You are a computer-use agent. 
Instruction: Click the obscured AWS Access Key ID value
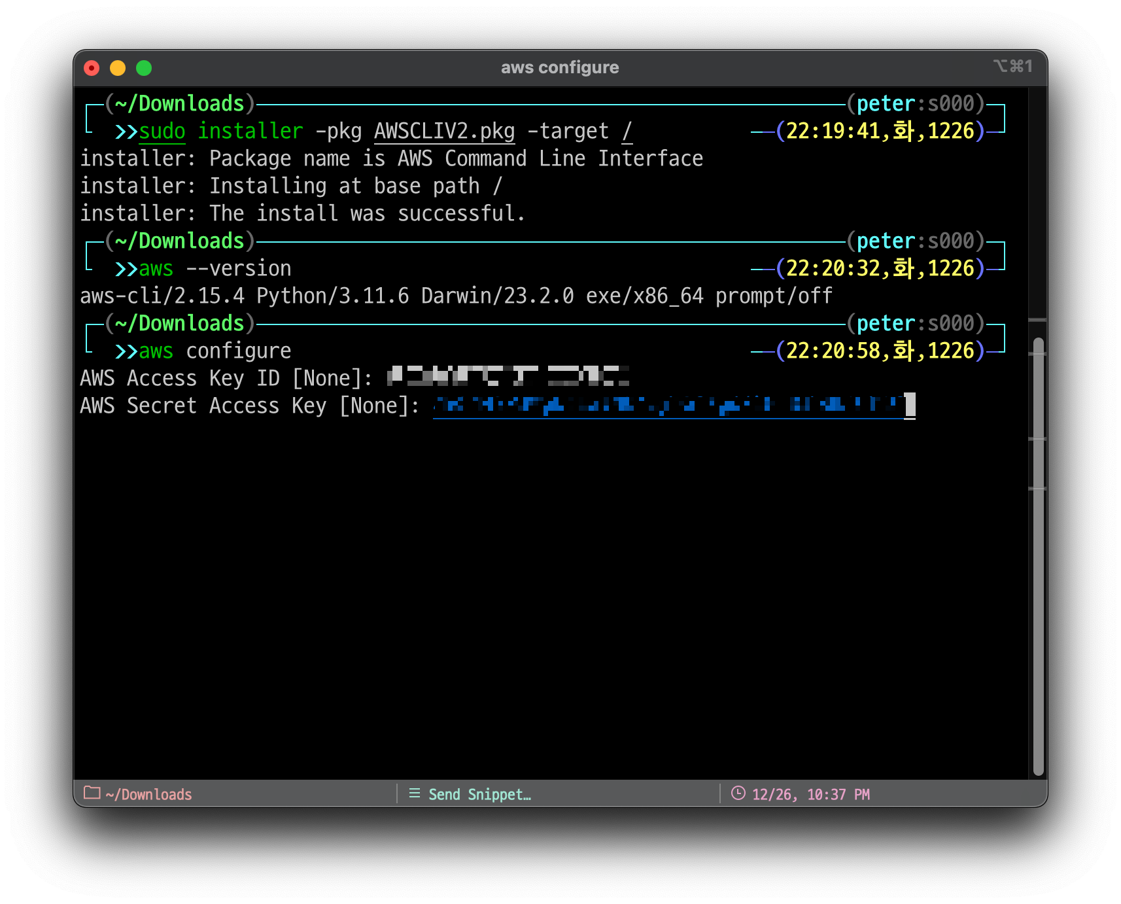click(508, 376)
